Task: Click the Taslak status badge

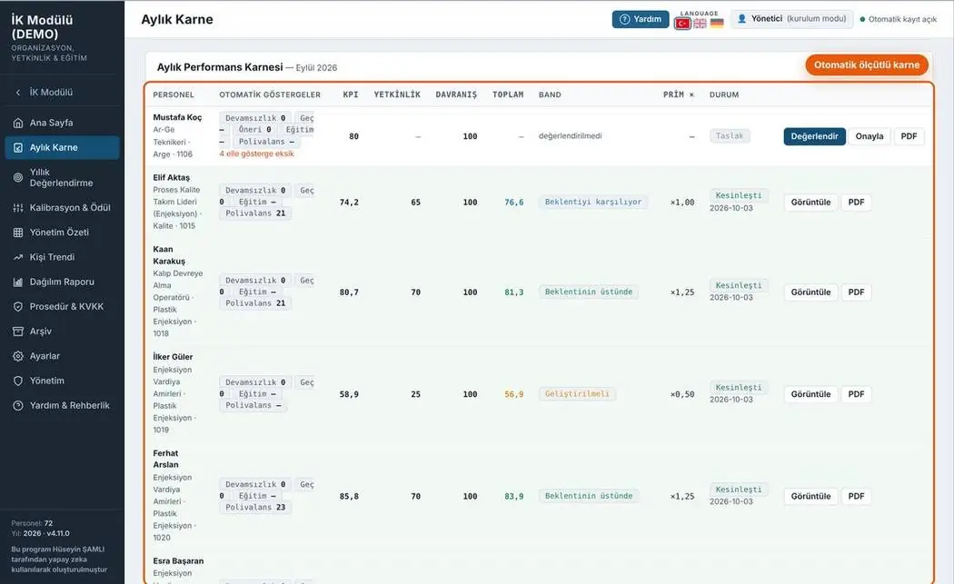Action: point(730,136)
